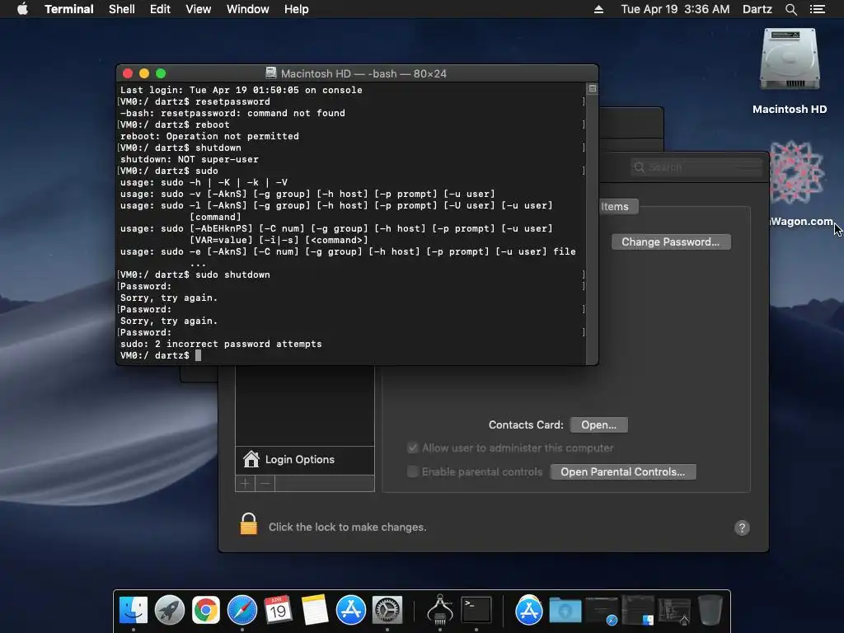This screenshot has width=844, height=633.
Task: Open the Edit menu
Action: click(160, 9)
